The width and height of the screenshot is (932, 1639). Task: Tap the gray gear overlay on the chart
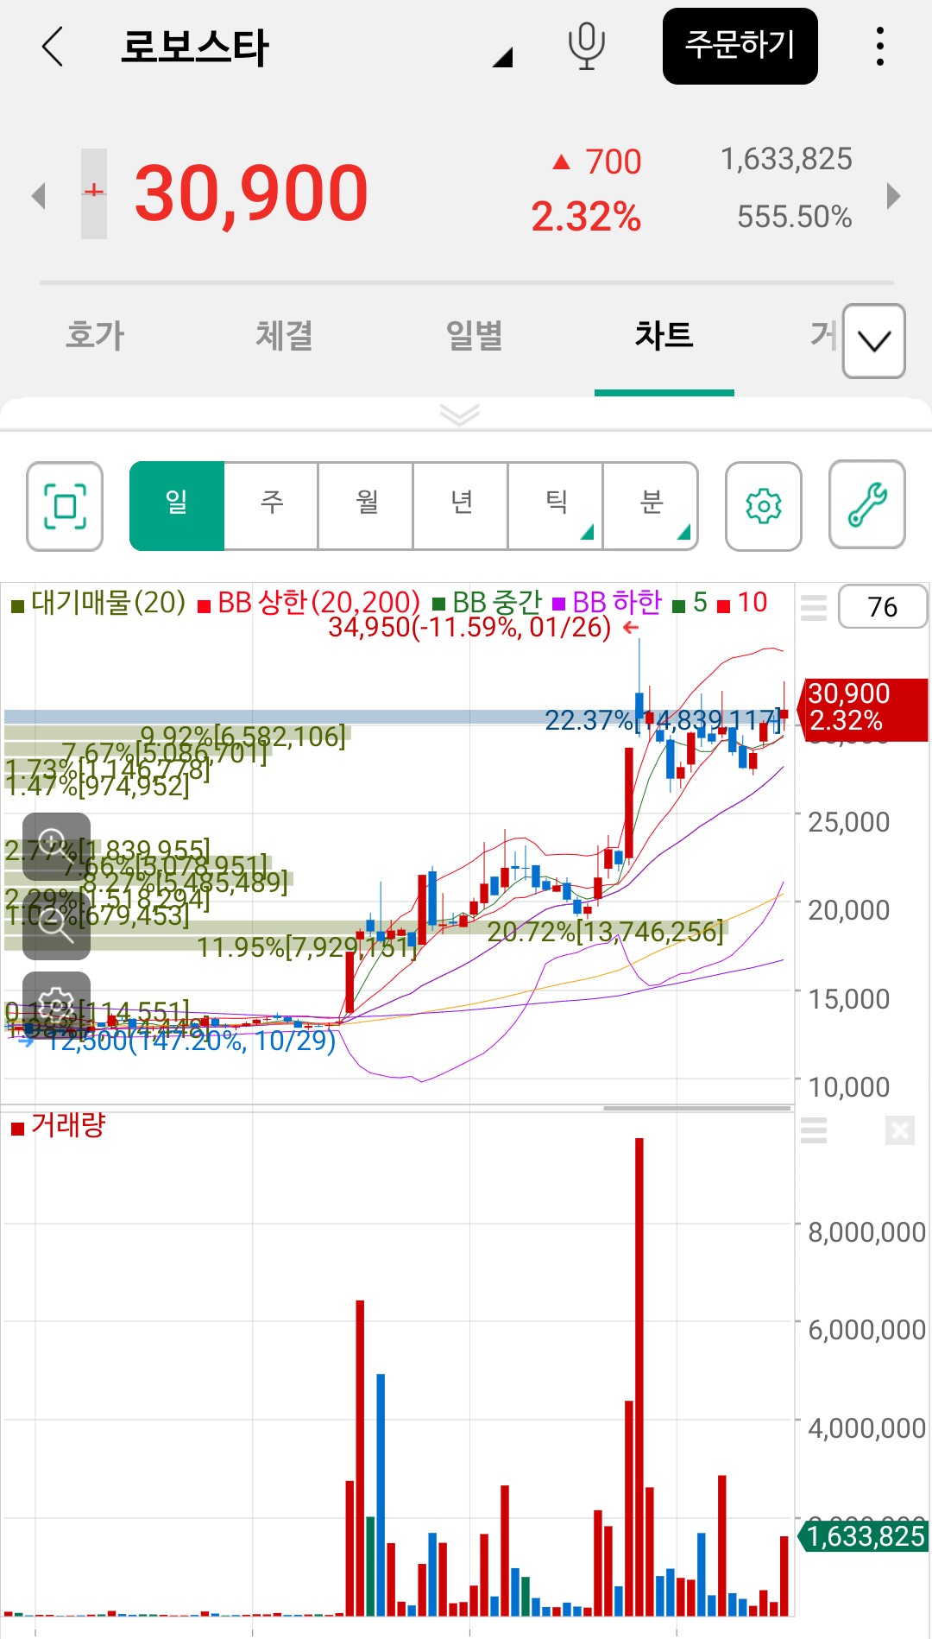coord(56,1004)
